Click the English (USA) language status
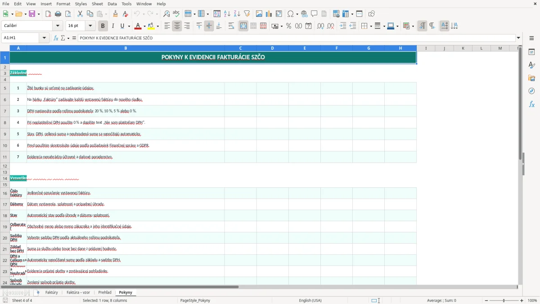 click(310, 300)
